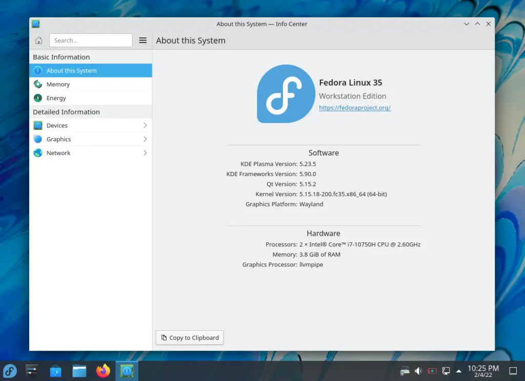Open System Settings from the taskbar
Viewport: 525px width, 381px height.
[x=32, y=370]
